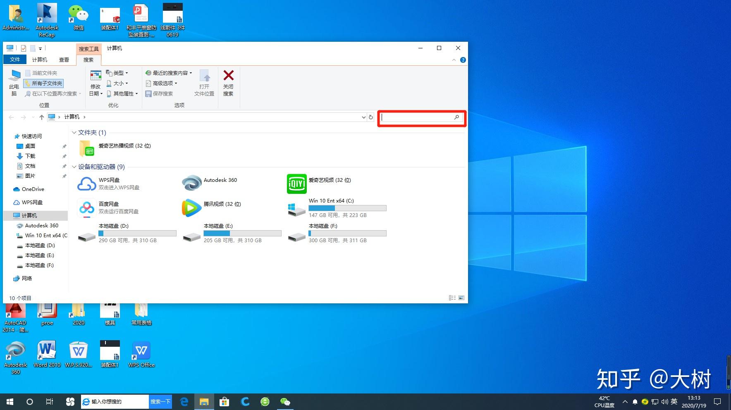The width and height of the screenshot is (731, 410).
Task: Collapse the 文件夹 (1) group
Action: [x=74, y=133]
